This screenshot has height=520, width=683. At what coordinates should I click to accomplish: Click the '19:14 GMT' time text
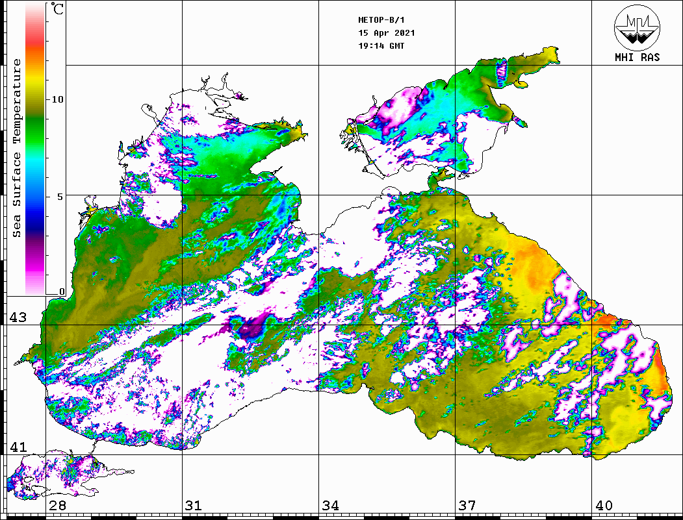click(381, 45)
